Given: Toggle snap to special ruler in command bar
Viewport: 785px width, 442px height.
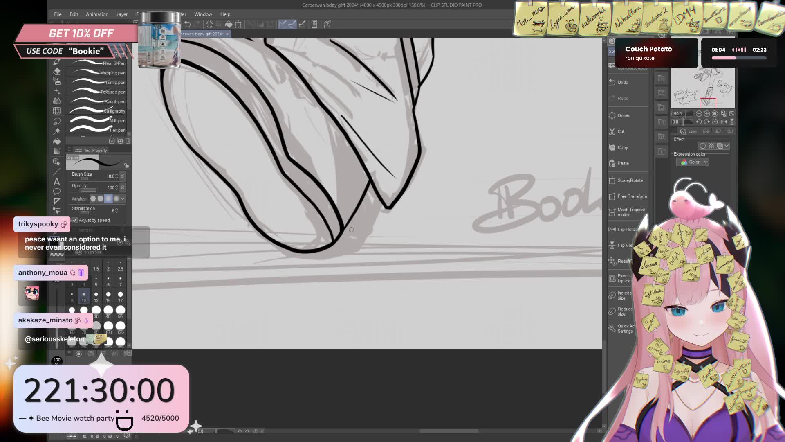Looking at the screenshot, I should click(x=292, y=24).
